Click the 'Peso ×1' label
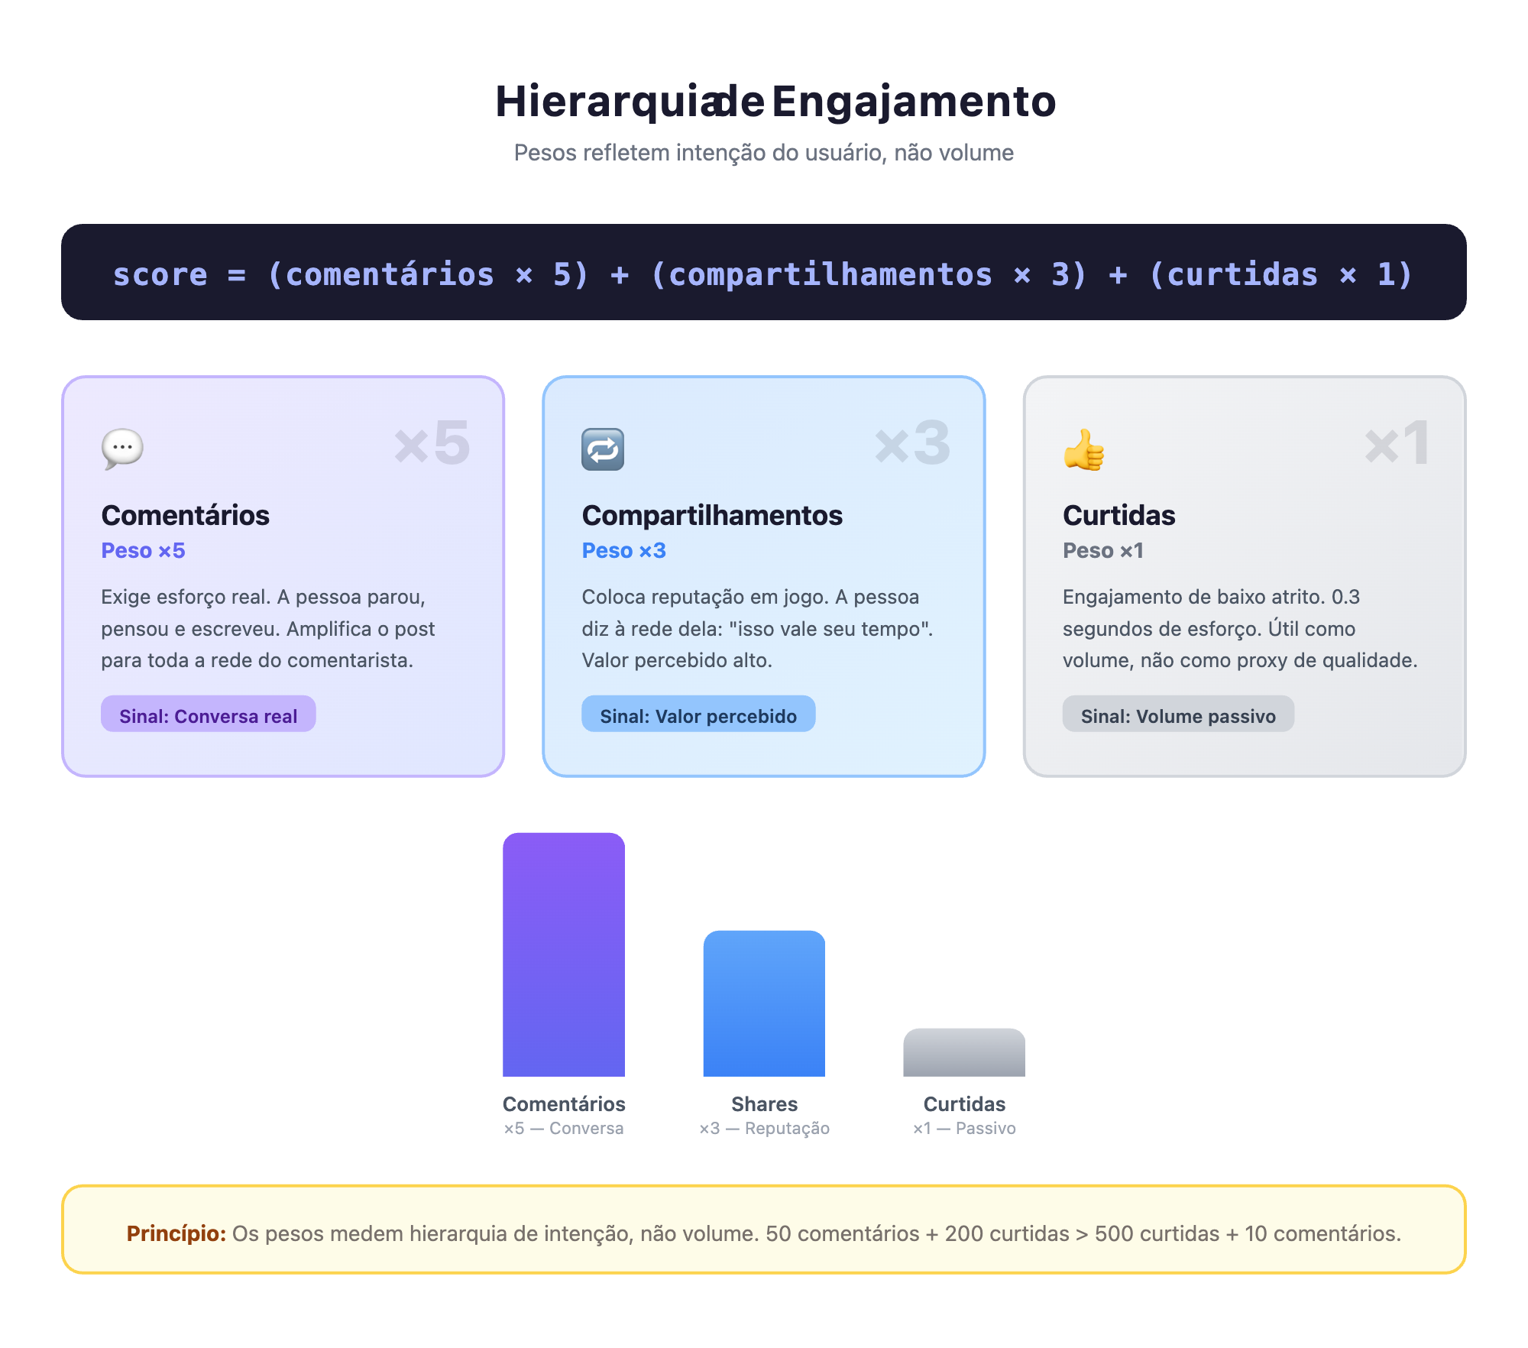This screenshot has height=1348, width=1528. tap(1103, 550)
